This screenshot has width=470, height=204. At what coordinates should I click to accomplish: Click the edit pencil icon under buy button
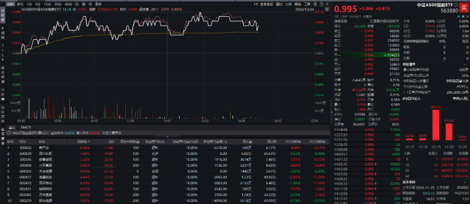tap(459, 17)
